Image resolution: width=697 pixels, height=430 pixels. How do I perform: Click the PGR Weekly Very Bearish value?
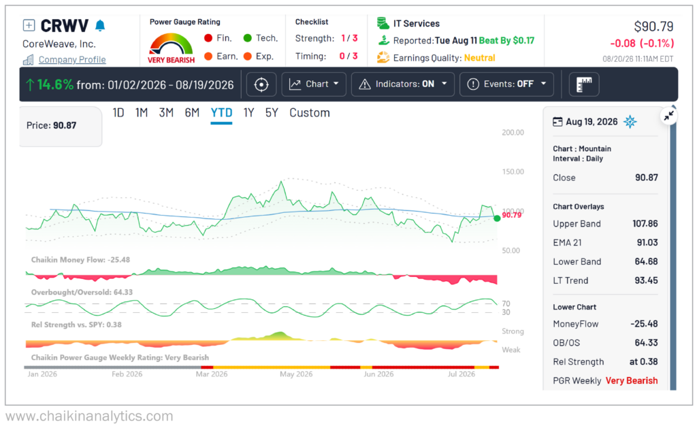click(632, 381)
